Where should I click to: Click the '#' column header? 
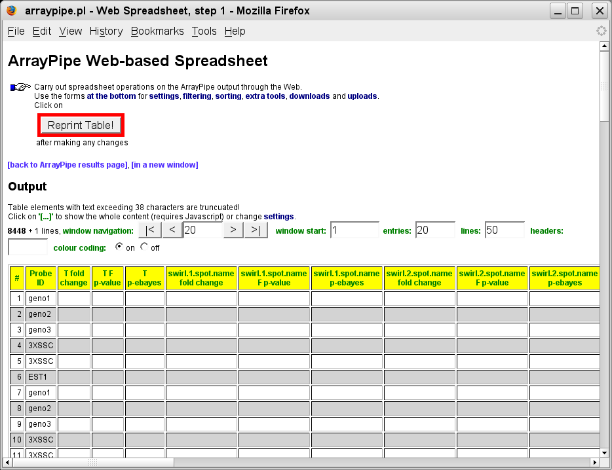[17, 278]
